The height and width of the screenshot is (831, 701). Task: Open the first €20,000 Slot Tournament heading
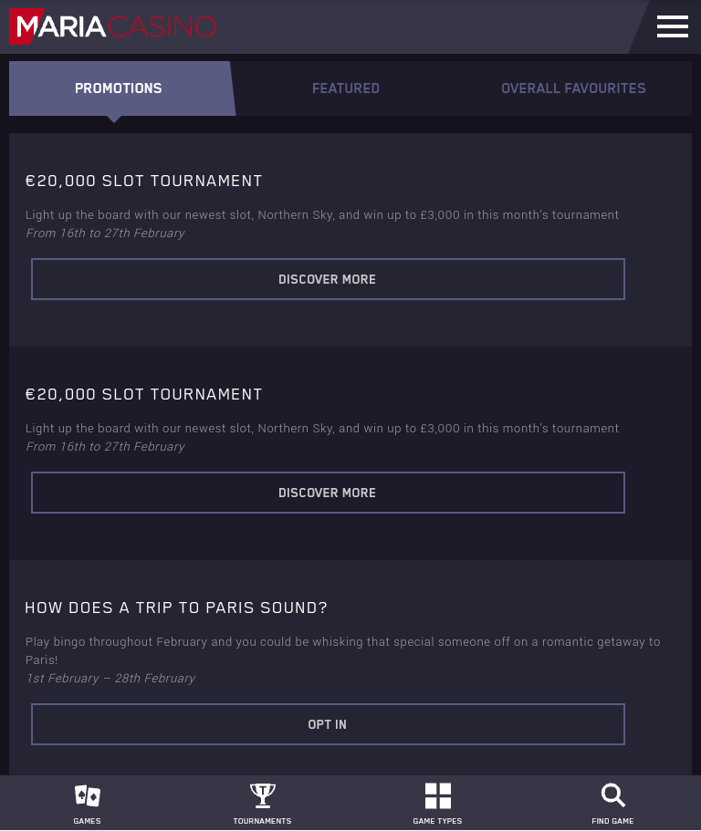(x=143, y=182)
